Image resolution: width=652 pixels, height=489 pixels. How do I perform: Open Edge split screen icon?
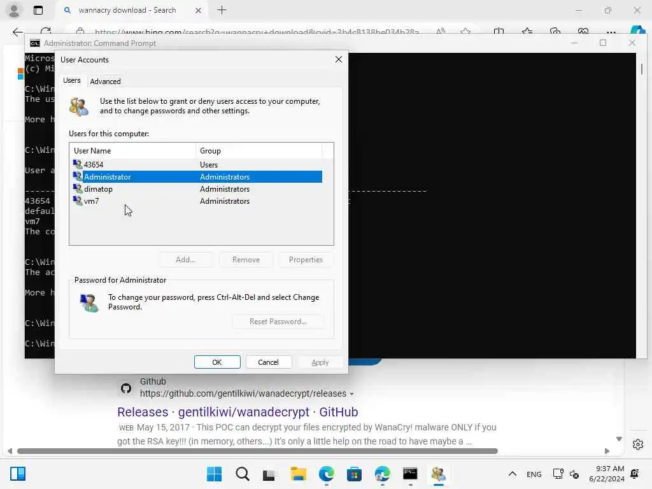click(499, 31)
